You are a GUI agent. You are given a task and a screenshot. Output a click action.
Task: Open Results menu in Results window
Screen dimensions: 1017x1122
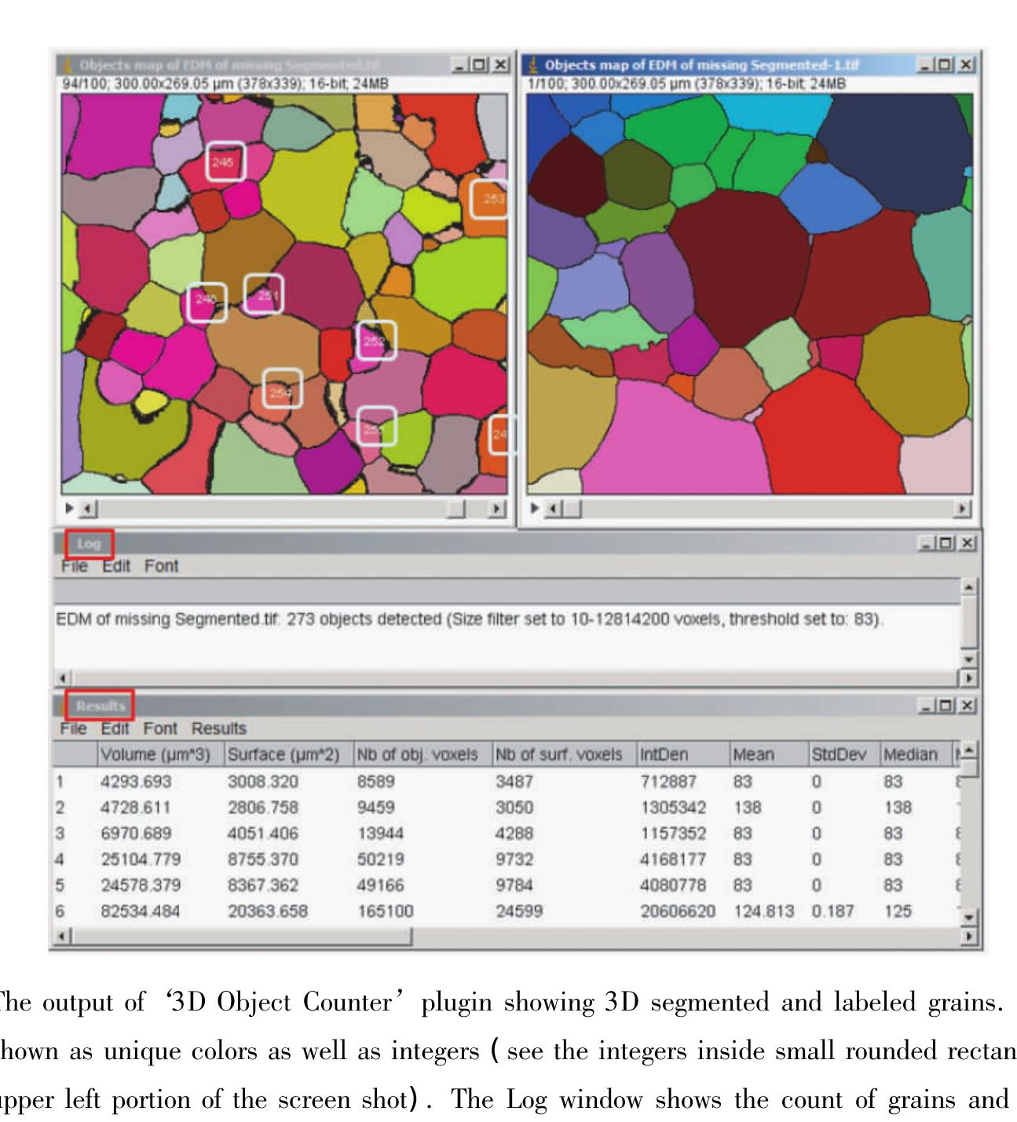[219, 729]
